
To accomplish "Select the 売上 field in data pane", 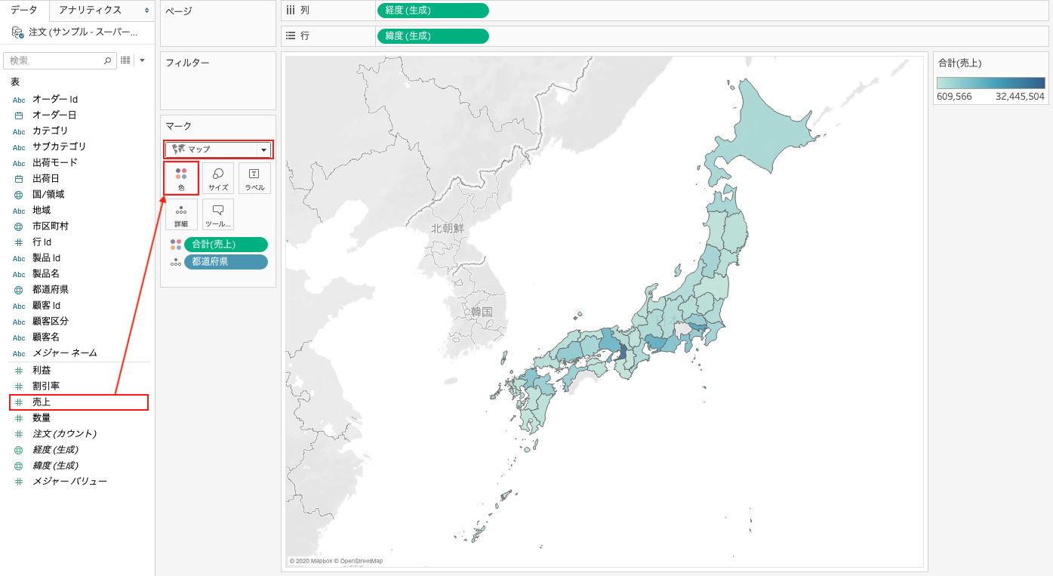I will pos(42,402).
